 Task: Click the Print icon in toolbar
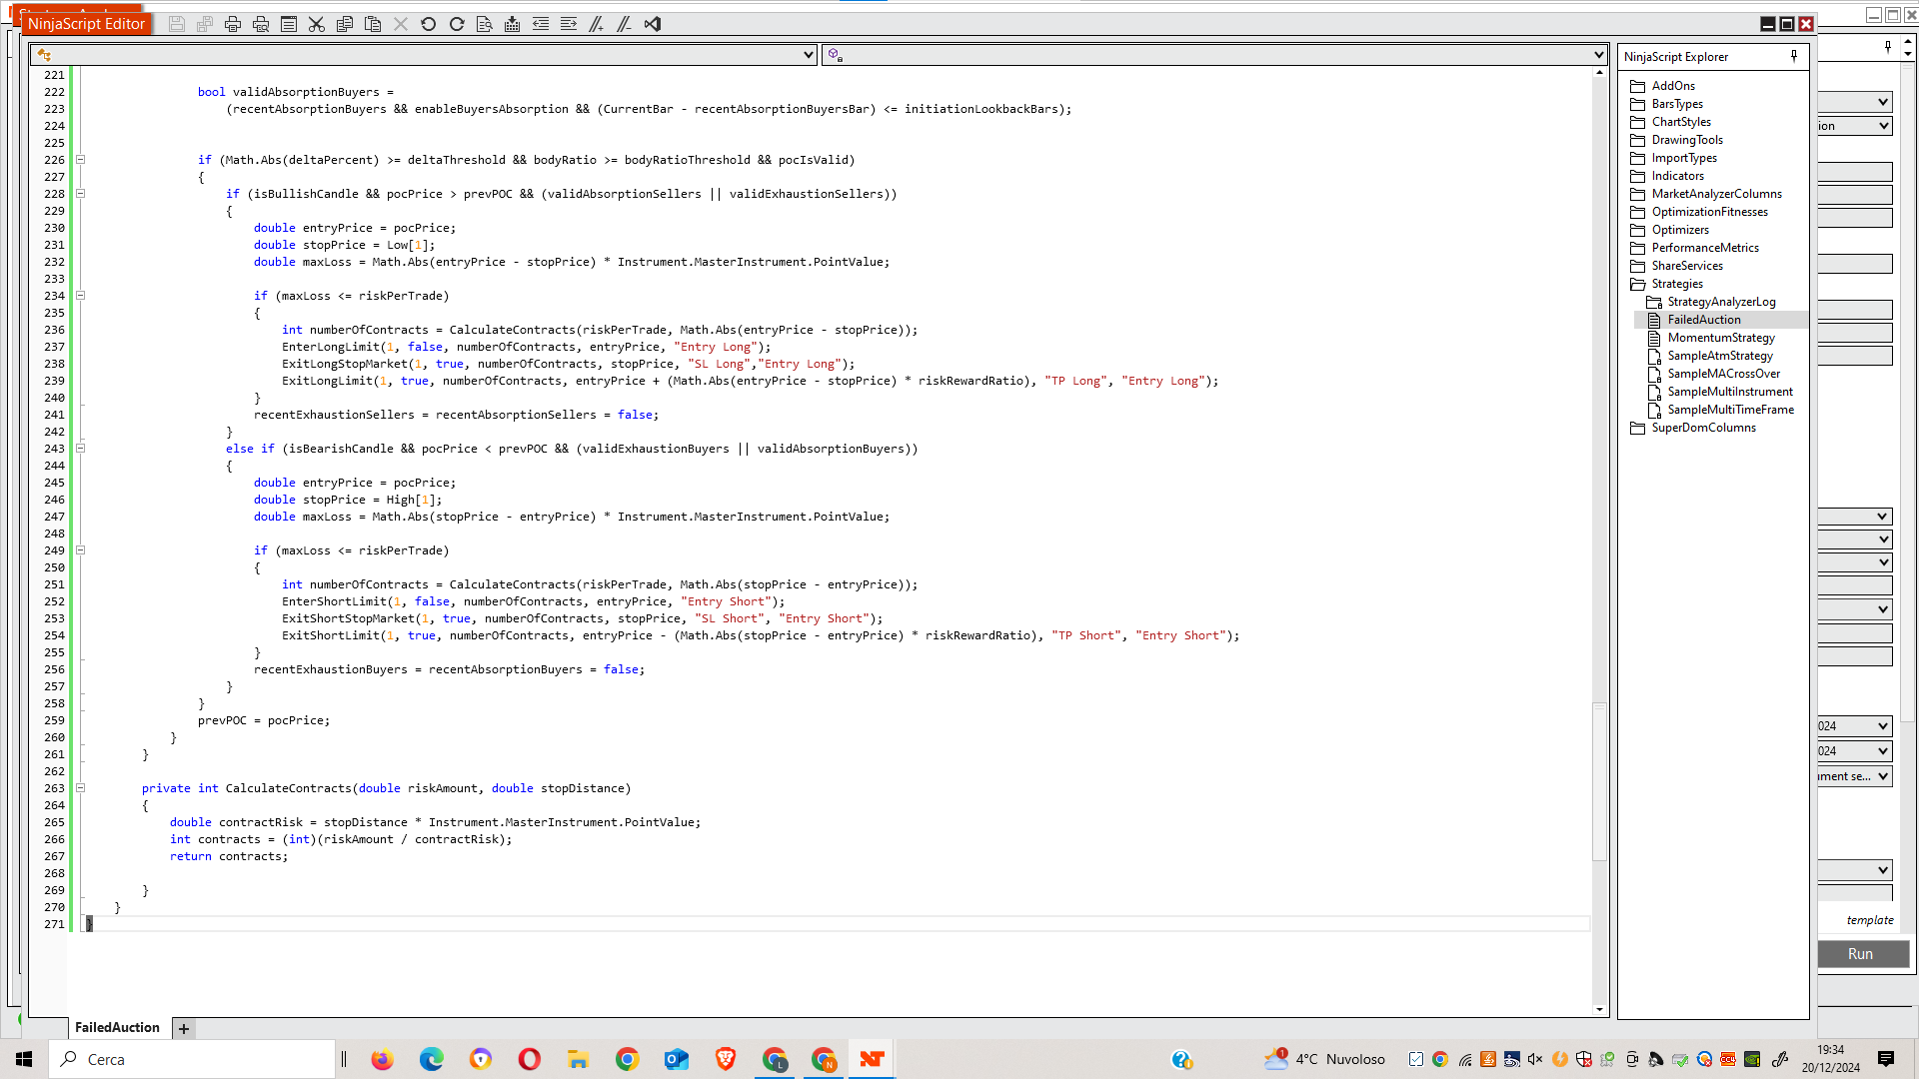[233, 24]
